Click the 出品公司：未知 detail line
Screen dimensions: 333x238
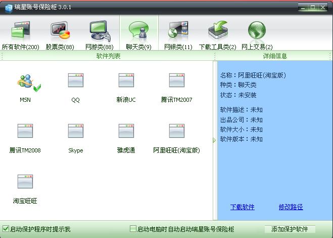pos(242,120)
